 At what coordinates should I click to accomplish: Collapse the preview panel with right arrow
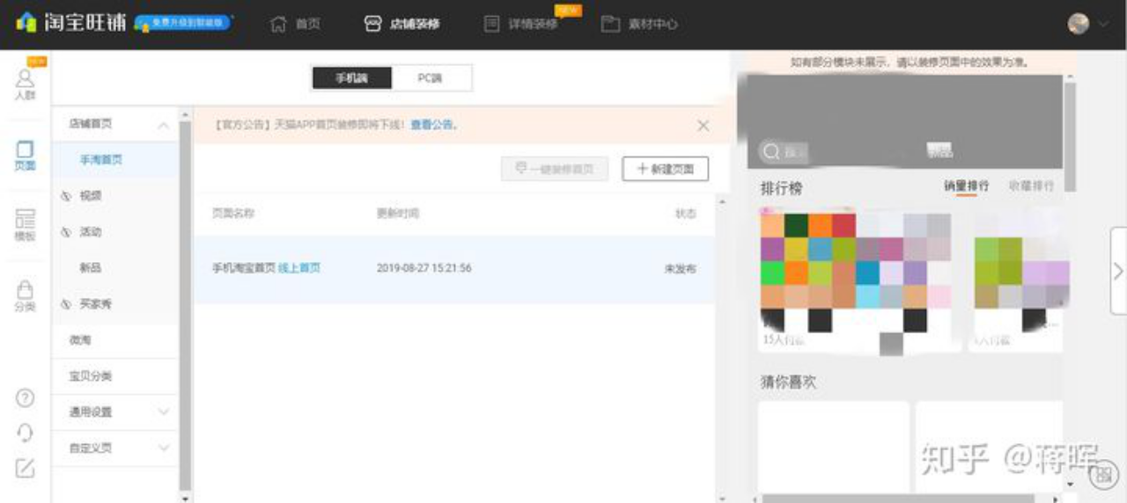coord(1118,272)
